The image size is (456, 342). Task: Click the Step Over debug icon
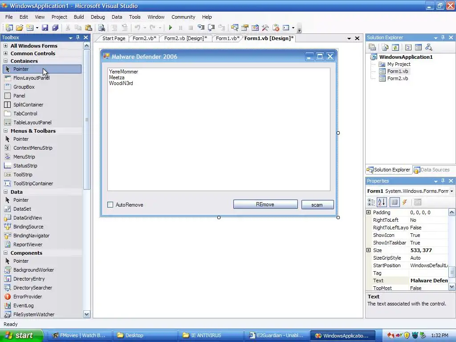(212, 28)
